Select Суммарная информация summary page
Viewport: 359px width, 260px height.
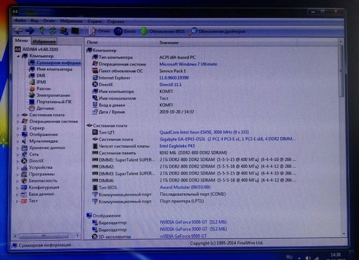(55, 63)
